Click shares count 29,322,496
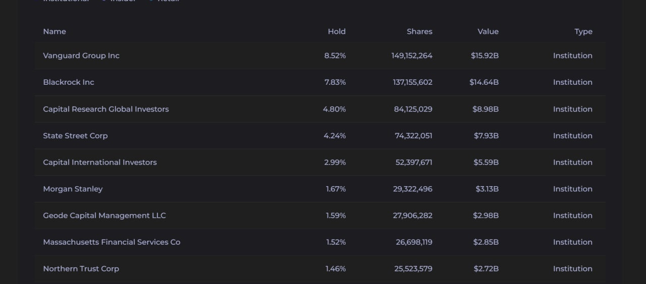The width and height of the screenshot is (646, 284). [x=413, y=189]
